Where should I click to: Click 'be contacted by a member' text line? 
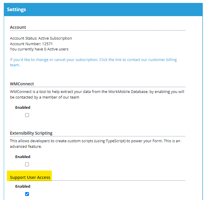coord(44,97)
